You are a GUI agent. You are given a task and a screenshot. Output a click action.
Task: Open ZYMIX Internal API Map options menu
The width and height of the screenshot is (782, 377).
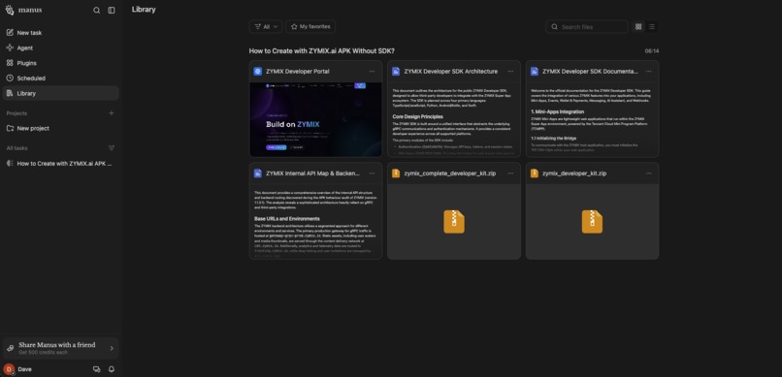coord(372,173)
